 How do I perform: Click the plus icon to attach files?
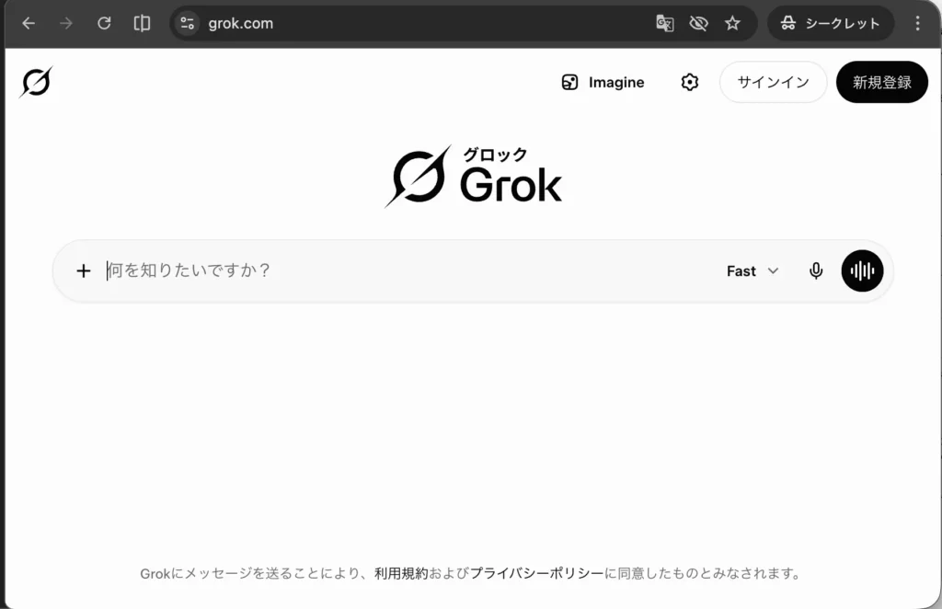pyautogui.click(x=84, y=270)
